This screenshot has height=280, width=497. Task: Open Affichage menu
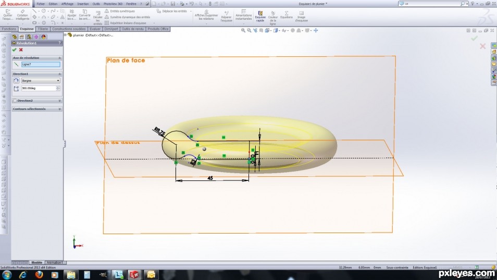click(67, 4)
